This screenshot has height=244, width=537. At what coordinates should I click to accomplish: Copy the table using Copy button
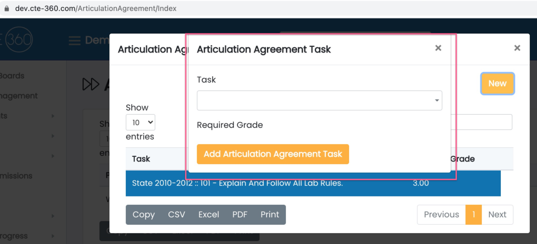tap(143, 215)
